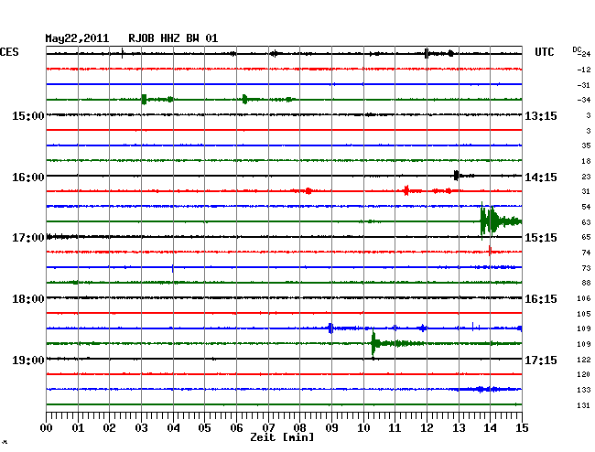The height and width of the screenshot is (452, 595).
Task: Select the DC value -12
Action: pos(584,70)
